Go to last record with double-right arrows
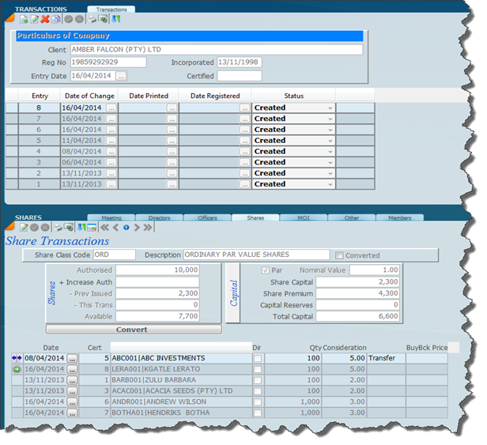This screenshot has width=487, height=445. coord(148,228)
